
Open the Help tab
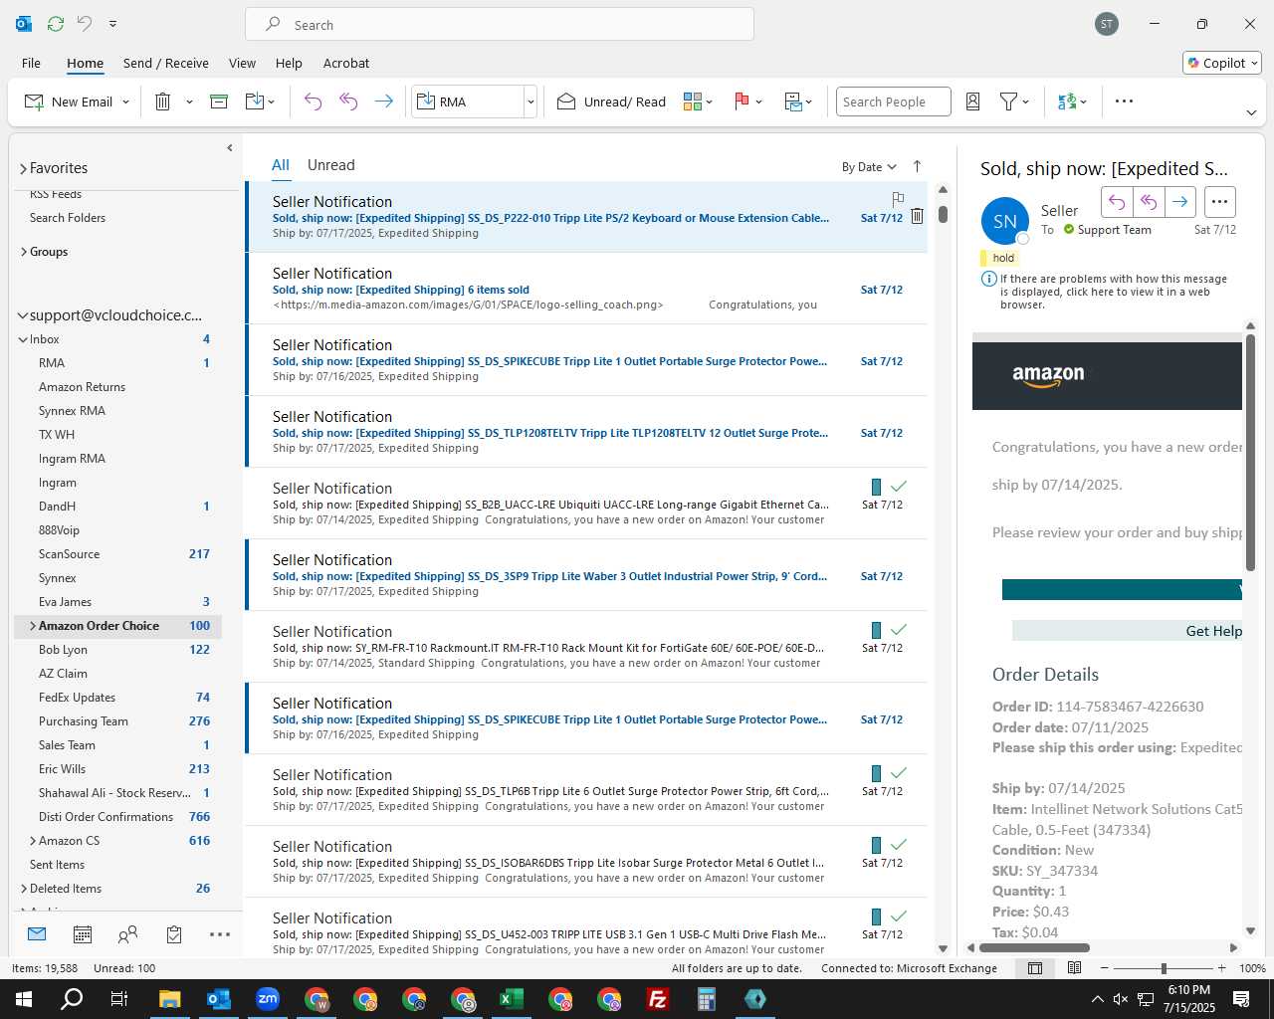(x=289, y=63)
